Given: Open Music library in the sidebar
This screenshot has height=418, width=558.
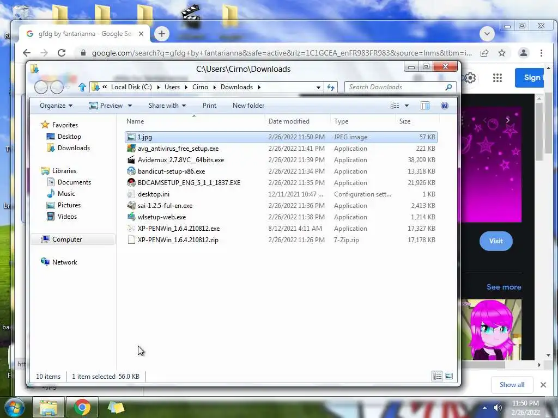Looking at the screenshot, I should pos(66,193).
